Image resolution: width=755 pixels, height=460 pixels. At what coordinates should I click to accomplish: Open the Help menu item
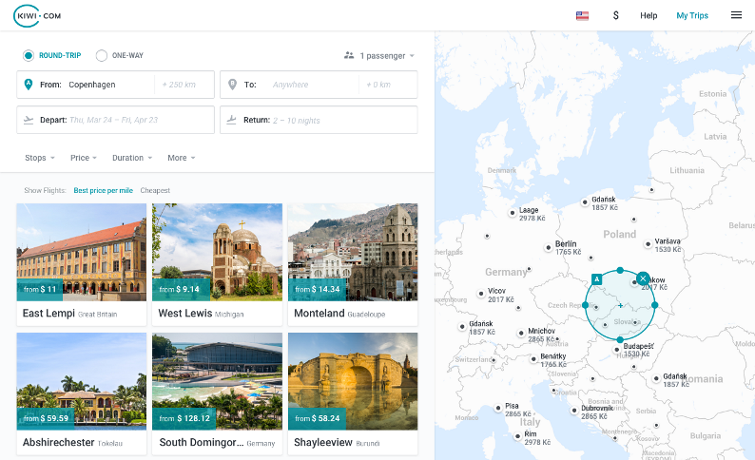coord(649,15)
